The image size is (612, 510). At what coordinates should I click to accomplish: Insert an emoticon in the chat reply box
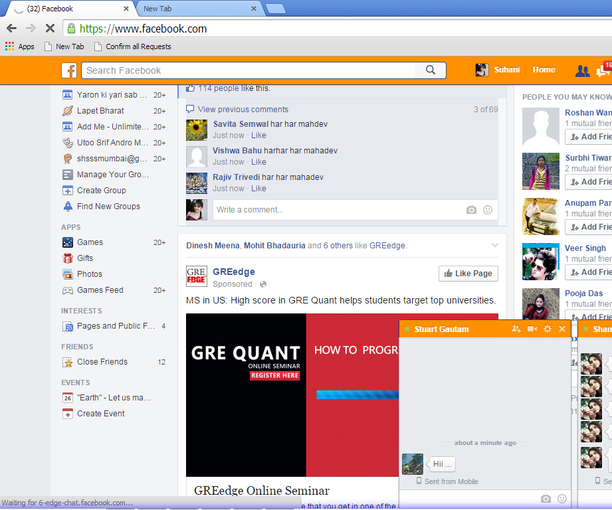coord(562,499)
